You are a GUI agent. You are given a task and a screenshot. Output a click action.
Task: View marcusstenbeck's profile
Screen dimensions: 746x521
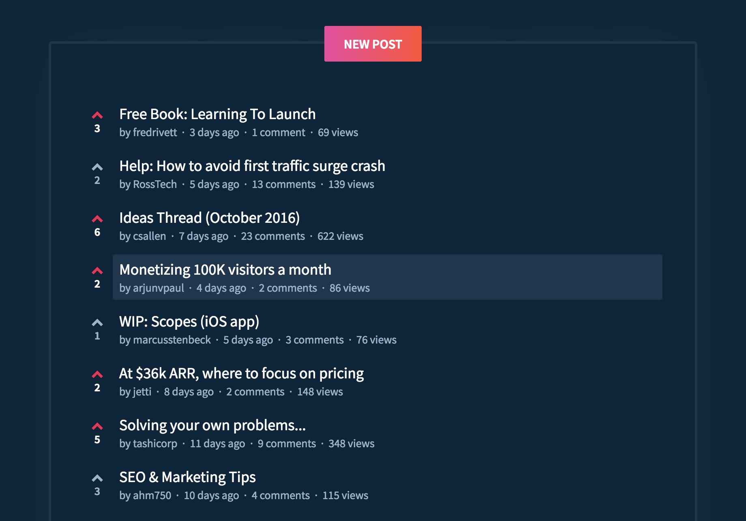[172, 340]
